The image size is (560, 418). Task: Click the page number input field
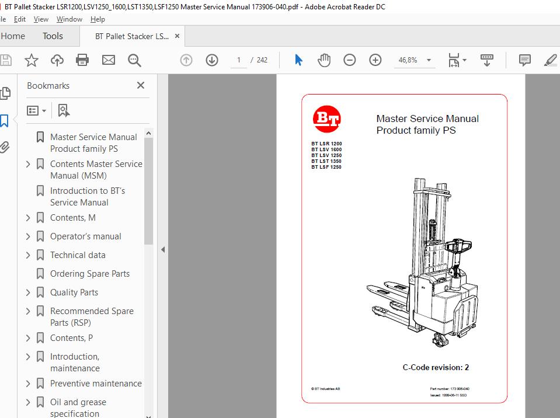click(239, 60)
